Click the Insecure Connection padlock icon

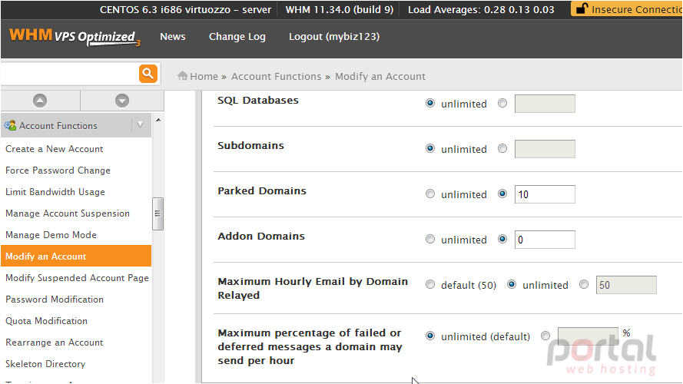tap(582, 8)
